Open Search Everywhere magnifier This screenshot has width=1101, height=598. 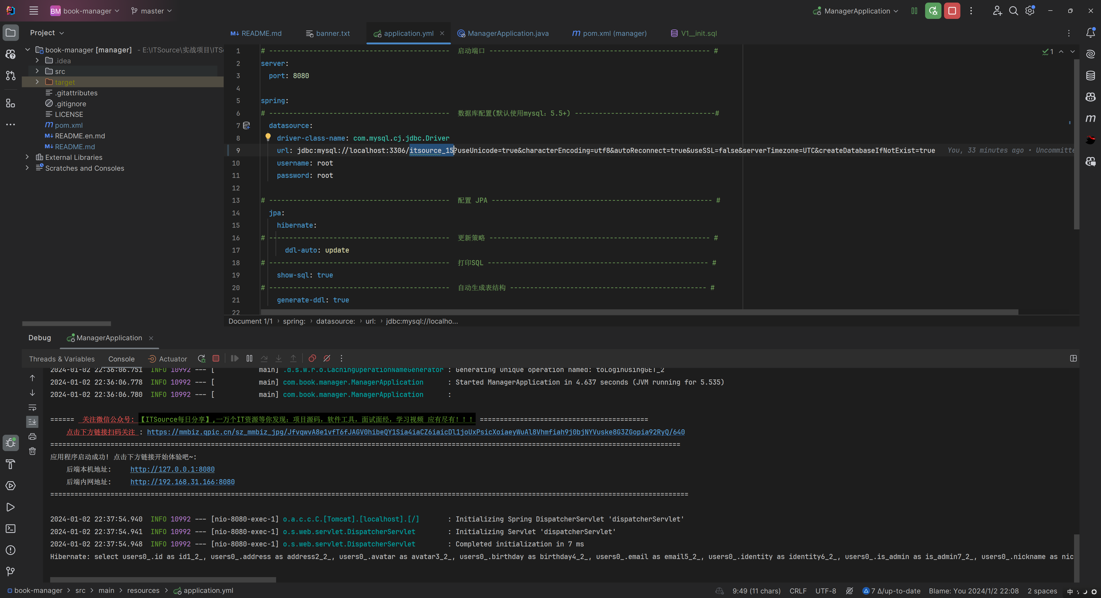tap(1013, 11)
